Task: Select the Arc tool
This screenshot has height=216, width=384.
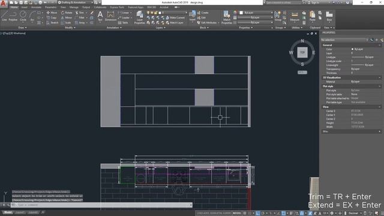Action: 32,16
